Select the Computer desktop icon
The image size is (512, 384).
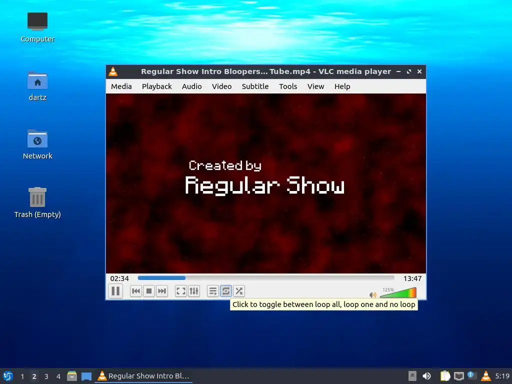coord(37,27)
